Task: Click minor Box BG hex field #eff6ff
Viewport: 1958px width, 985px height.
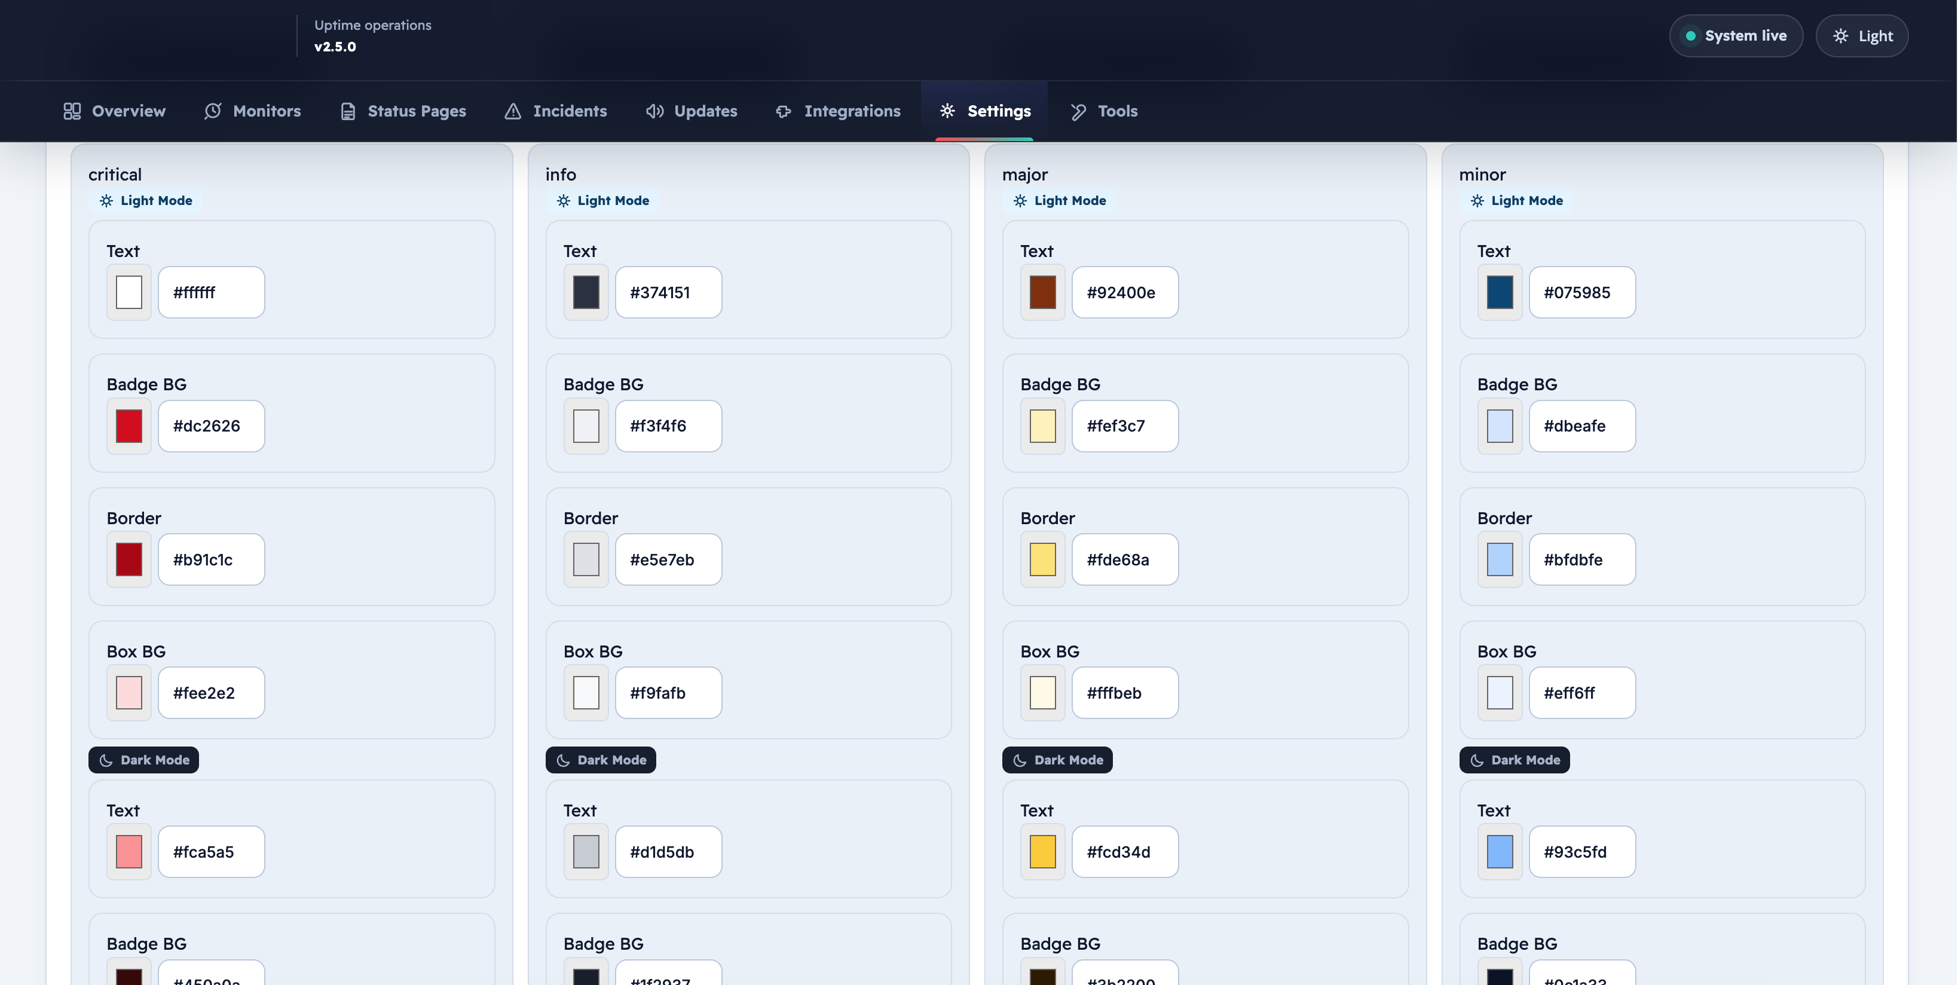Action: [1581, 693]
